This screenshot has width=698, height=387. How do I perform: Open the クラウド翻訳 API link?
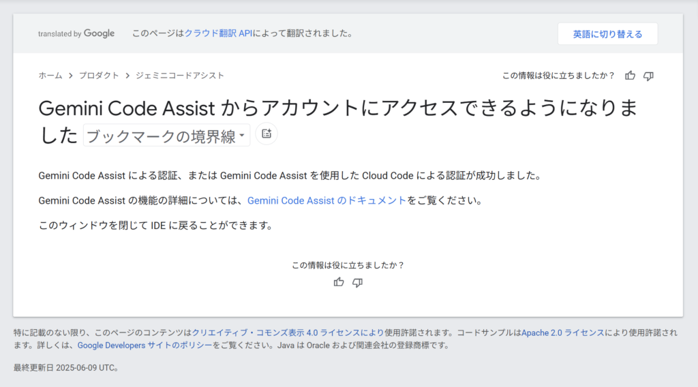tap(218, 33)
